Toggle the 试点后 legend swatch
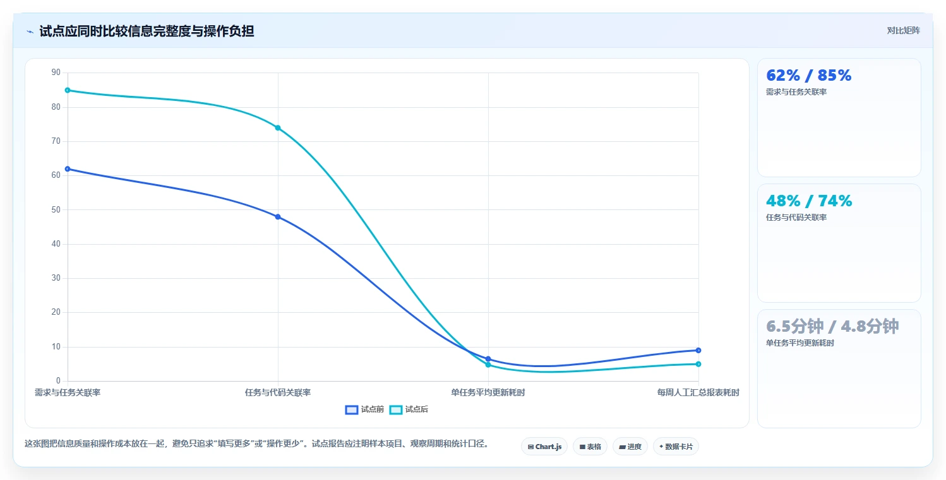 [x=396, y=410]
